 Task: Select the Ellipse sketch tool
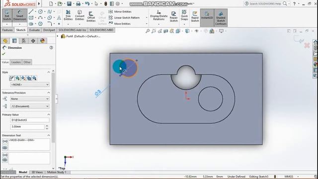50,18
